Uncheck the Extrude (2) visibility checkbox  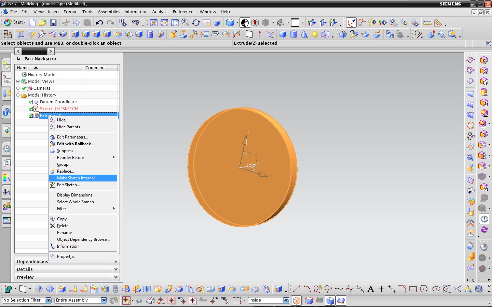tap(31, 116)
